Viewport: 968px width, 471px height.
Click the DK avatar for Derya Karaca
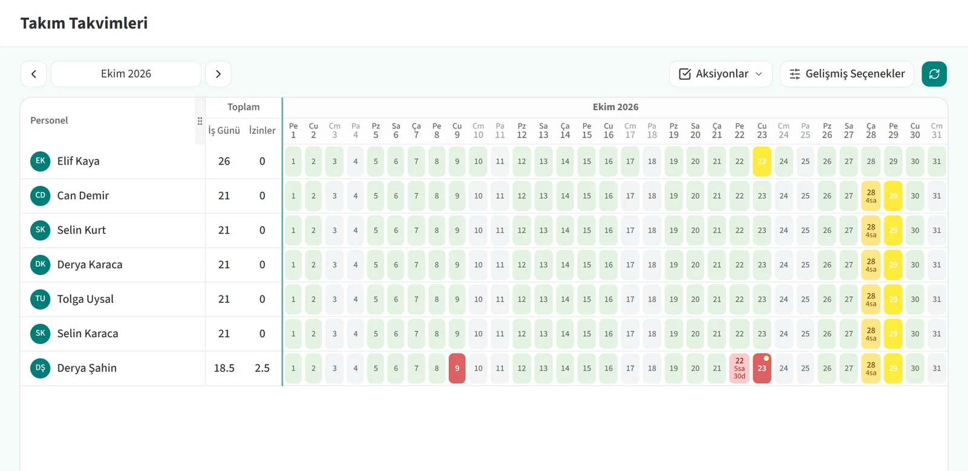[41, 265]
